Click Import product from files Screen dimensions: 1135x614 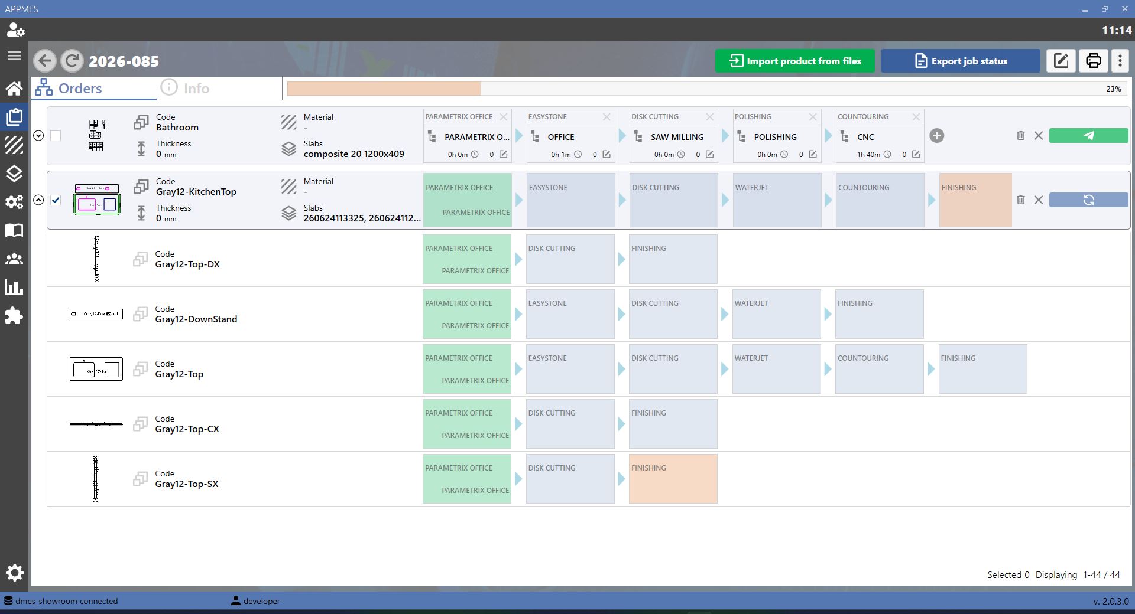(794, 61)
